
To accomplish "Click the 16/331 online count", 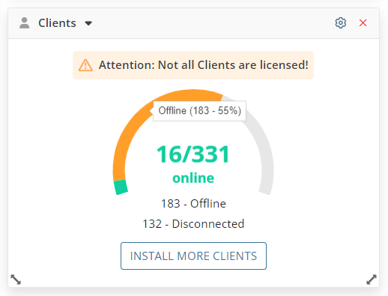I will tap(193, 154).
